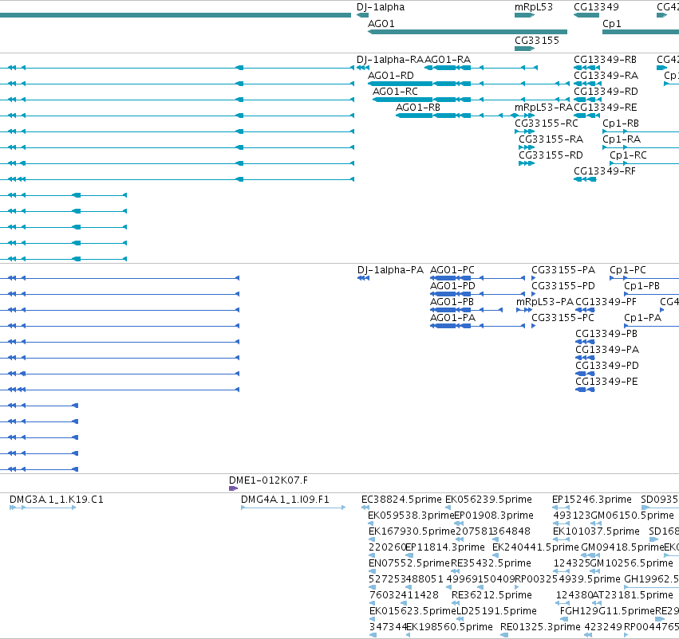Select the Cp1-RB transcript label
The height and width of the screenshot is (639, 679).
click(x=621, y=123)
